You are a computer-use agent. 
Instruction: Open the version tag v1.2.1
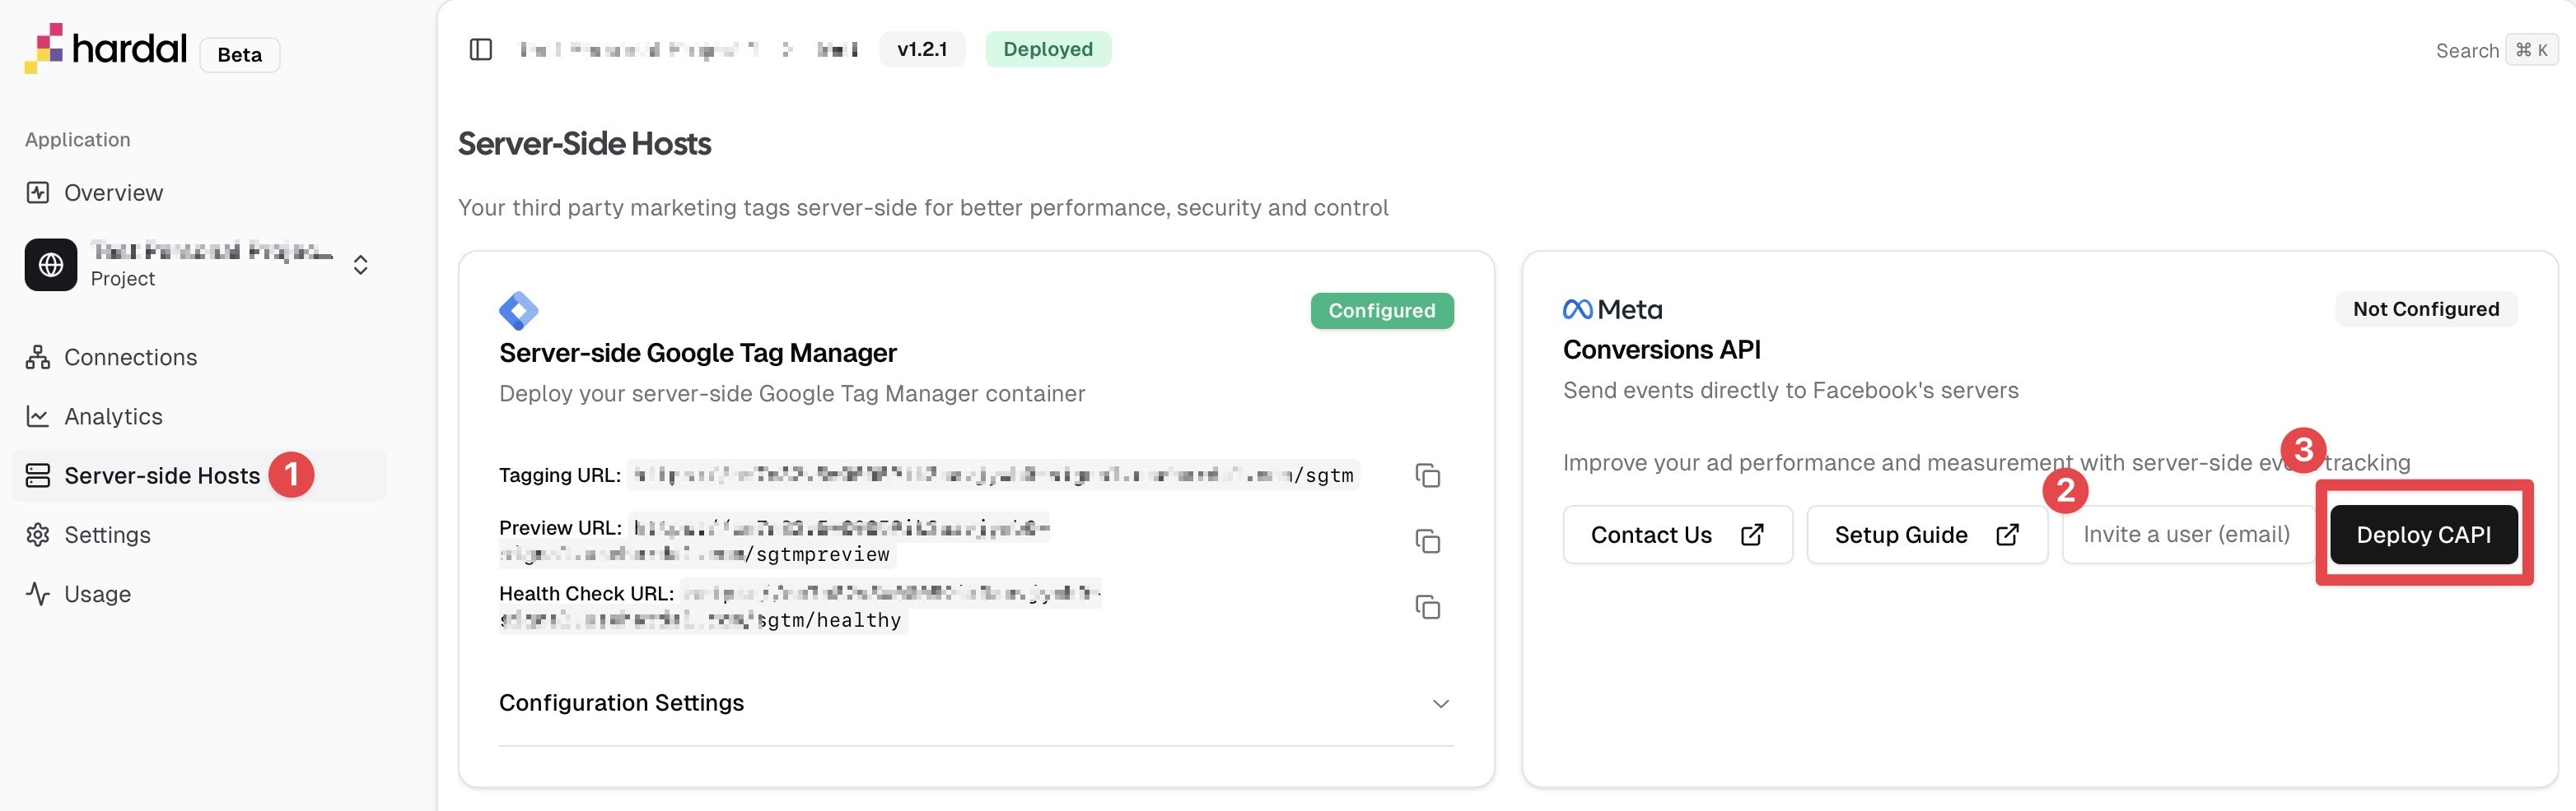point(921,48)
